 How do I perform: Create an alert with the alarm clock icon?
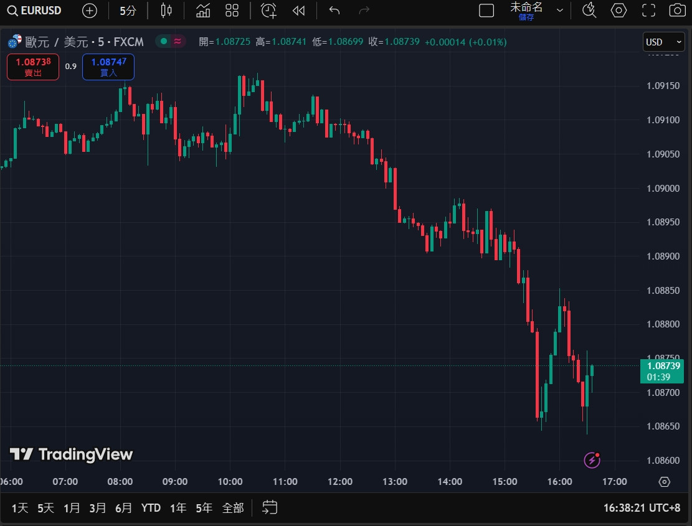(268, 11)
